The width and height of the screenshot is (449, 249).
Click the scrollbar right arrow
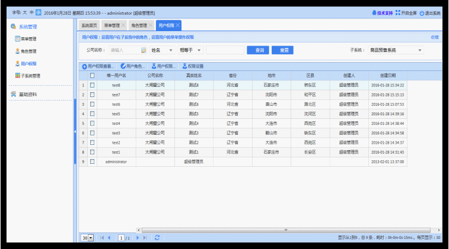coord(439,230)
